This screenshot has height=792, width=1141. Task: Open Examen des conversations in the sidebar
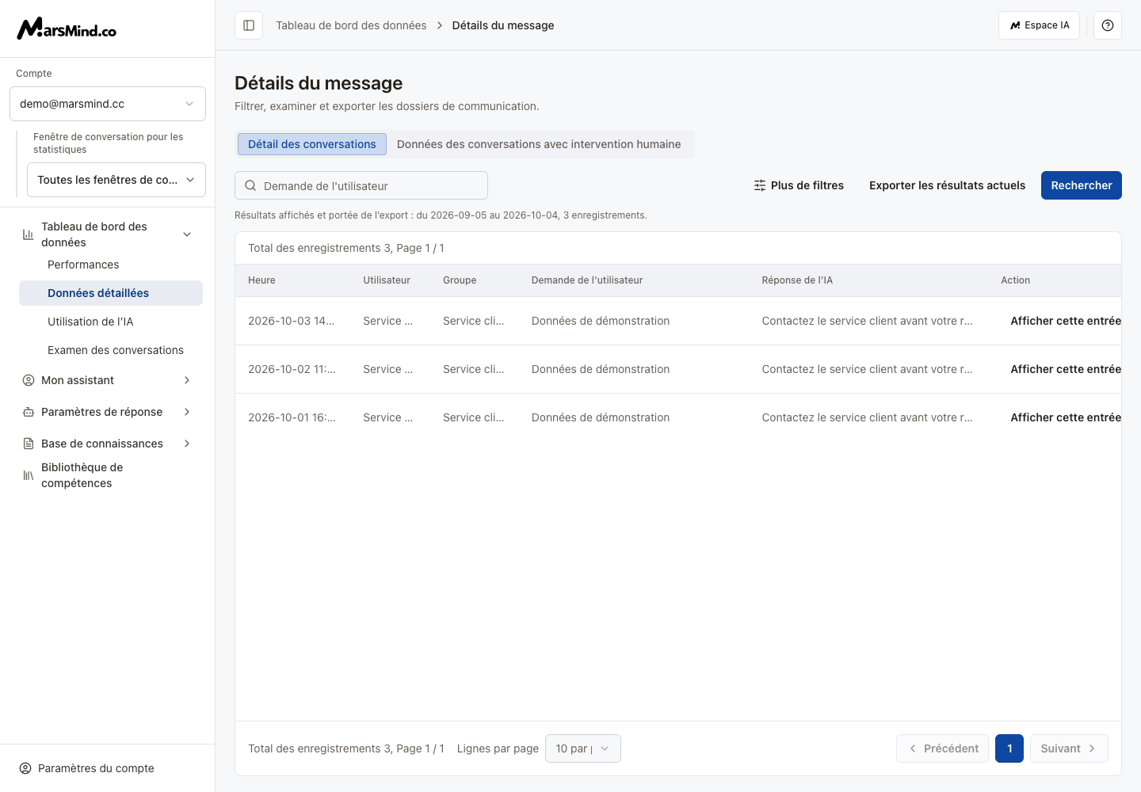click(111, 350)
